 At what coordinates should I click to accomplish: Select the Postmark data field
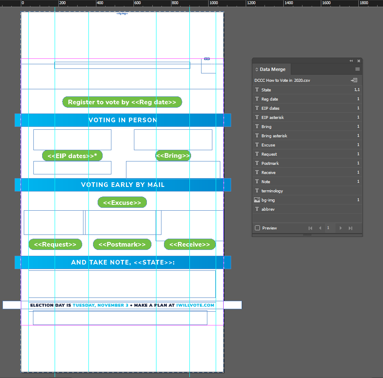[307, 164]
